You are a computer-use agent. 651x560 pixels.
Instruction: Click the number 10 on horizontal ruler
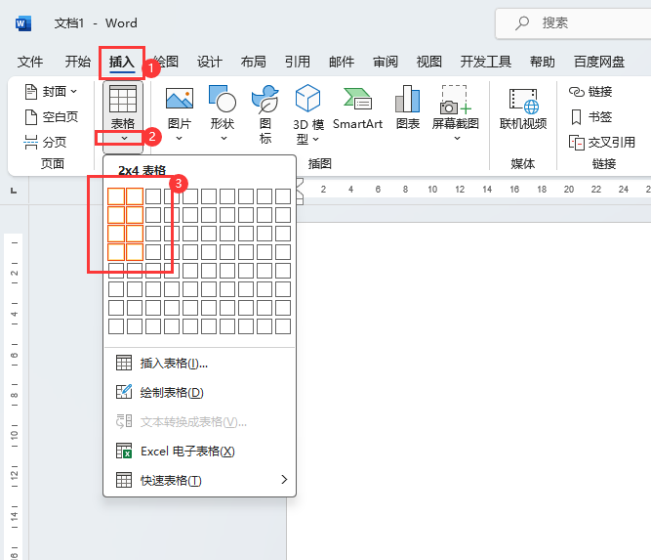[x=432, y=190]
